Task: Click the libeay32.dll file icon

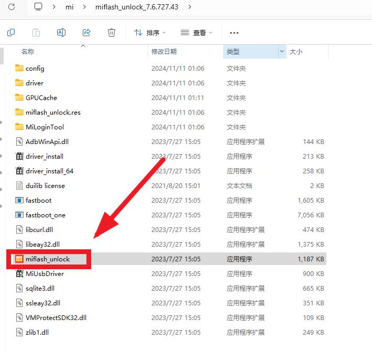Action: 19,244
